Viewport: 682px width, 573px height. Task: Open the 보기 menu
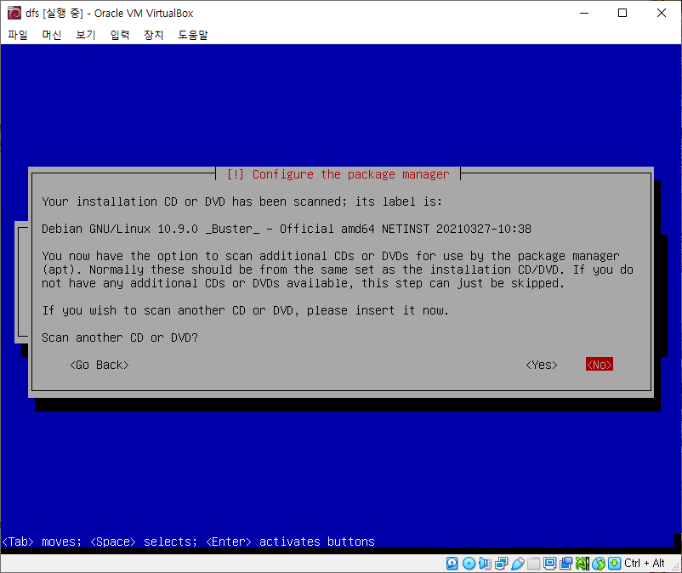tap(86, 35)
